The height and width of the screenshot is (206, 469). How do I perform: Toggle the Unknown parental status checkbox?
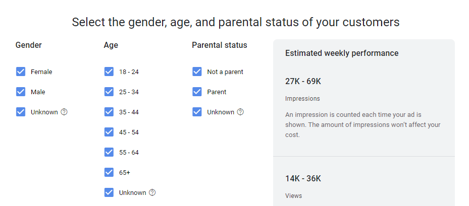[197, 112]
